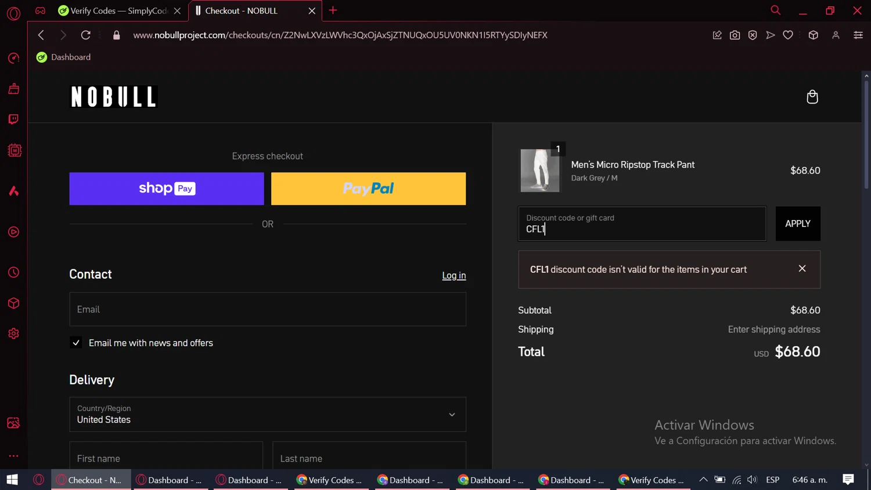Bookmark page with heart icon
This screenshot has height=490, width=871.
[788, 35]
